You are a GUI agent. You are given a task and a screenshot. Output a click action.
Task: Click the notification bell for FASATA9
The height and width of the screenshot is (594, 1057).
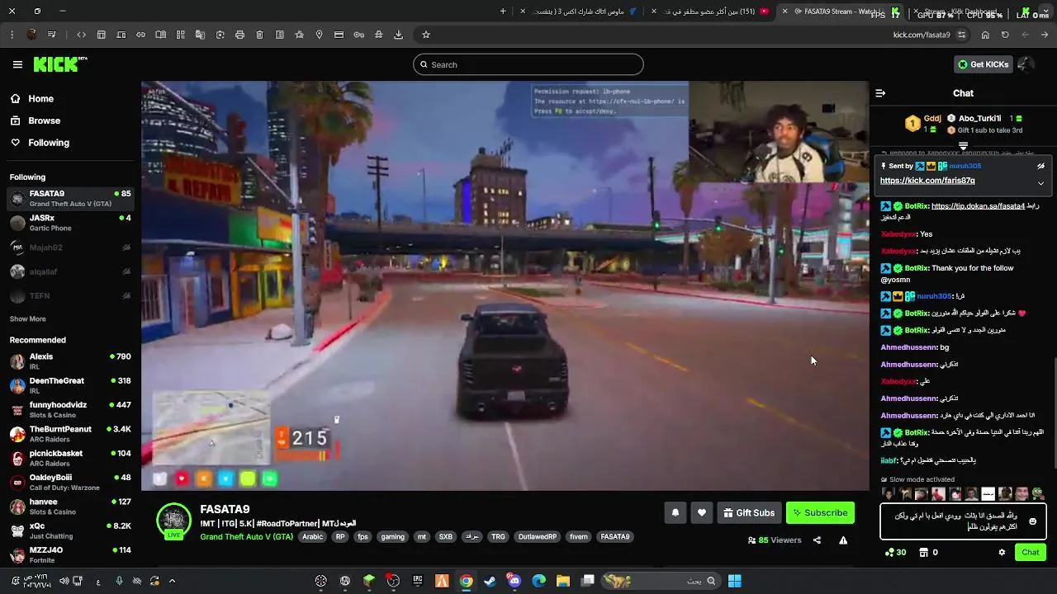675,513
